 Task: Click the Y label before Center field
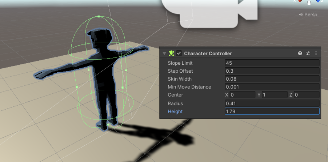(259, 95)
